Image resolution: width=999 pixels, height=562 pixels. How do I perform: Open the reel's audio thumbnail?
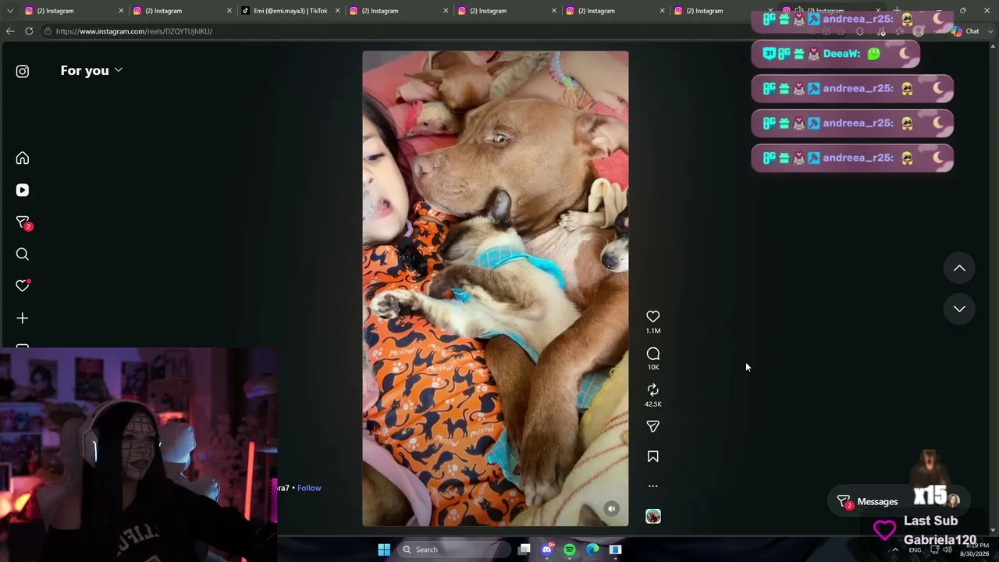[653, 516]
